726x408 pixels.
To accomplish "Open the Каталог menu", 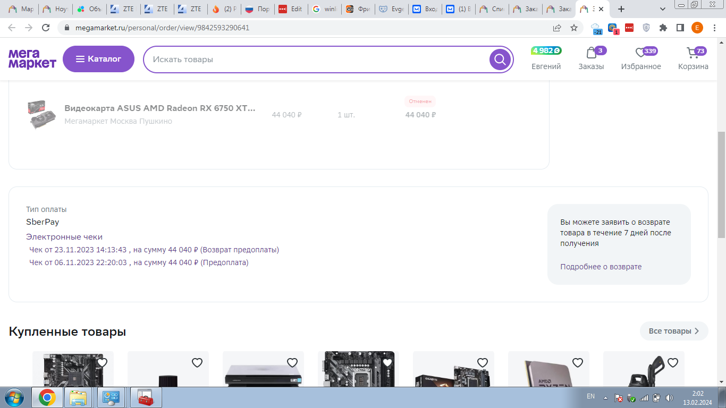I will pyautogui.click(x=98, y=59).
